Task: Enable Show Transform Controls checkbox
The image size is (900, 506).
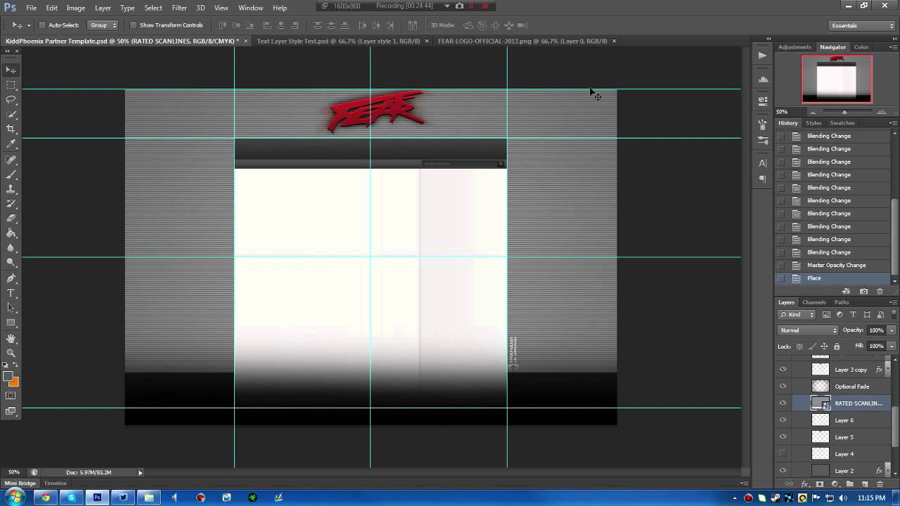Action: [133, 25]
